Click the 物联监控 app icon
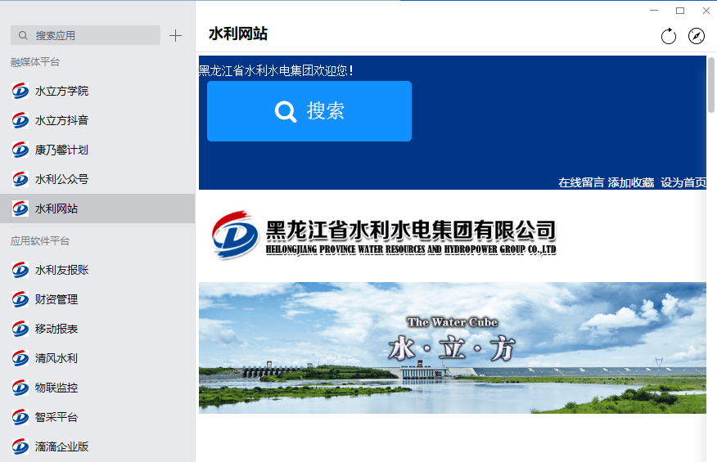This screenshot has height=462, width=717. click(20, 388)
